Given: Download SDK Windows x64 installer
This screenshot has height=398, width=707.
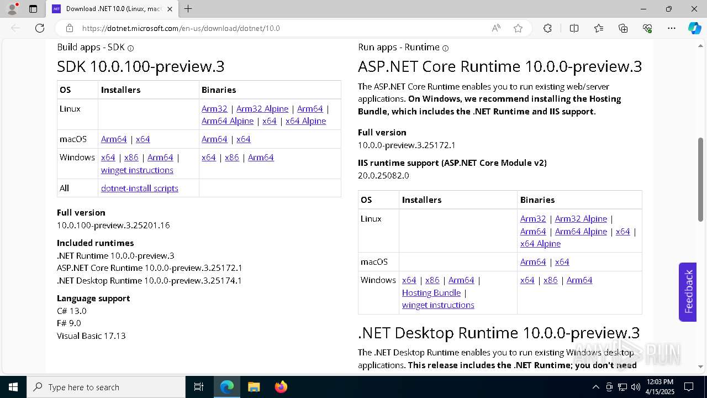Looking at the screenshot, I should [108, 157].
